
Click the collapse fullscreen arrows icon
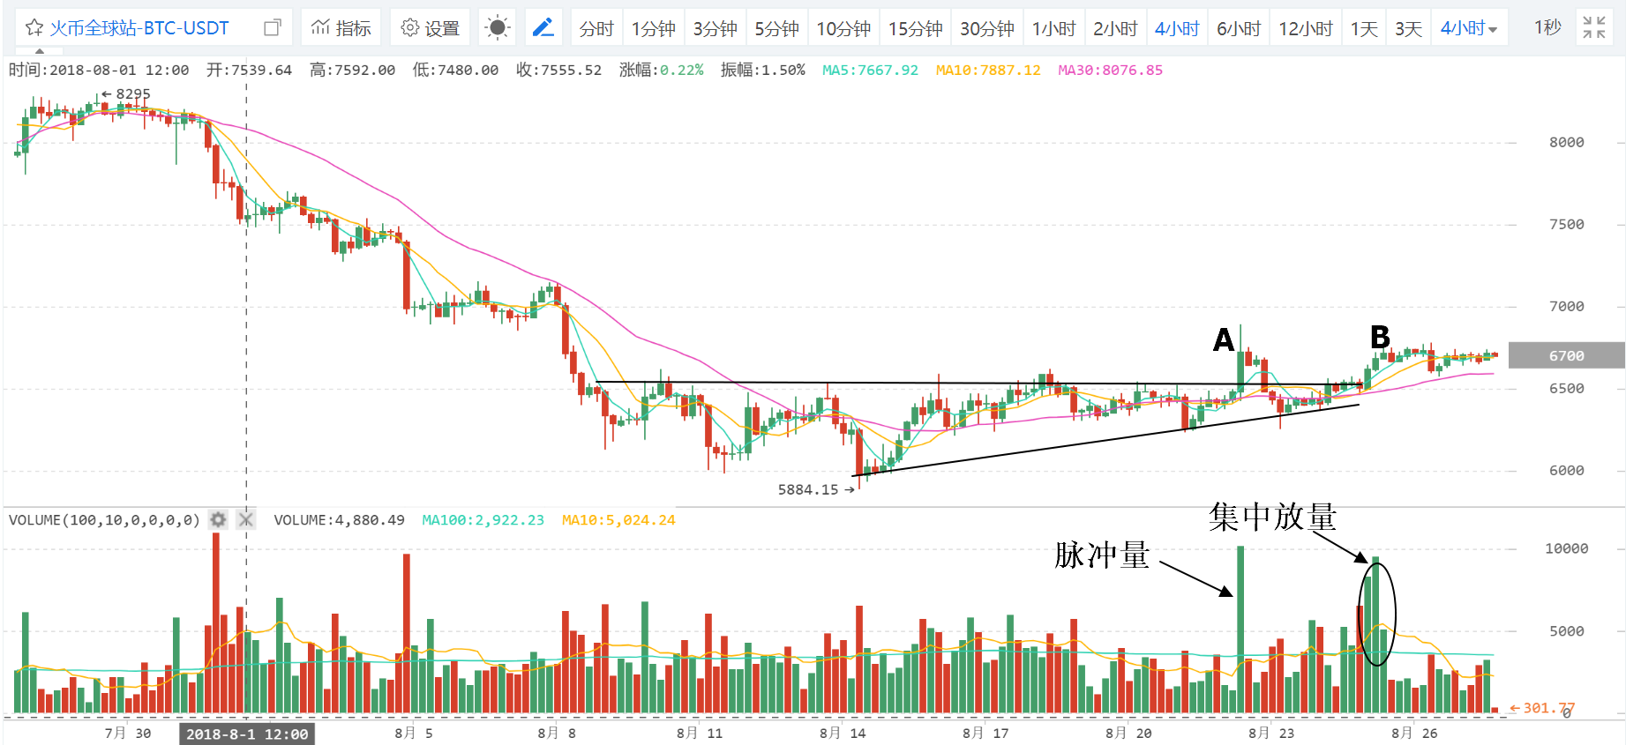[1594, 27]
